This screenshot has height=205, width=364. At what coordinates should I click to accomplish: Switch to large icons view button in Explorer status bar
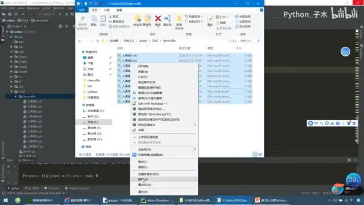[260, 154]
